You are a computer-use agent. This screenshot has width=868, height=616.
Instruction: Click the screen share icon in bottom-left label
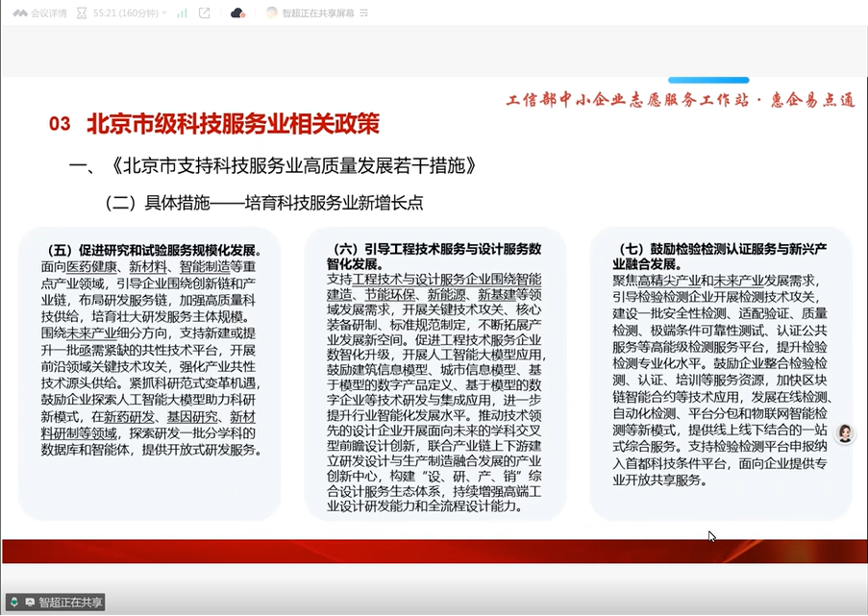click(30, 602)
